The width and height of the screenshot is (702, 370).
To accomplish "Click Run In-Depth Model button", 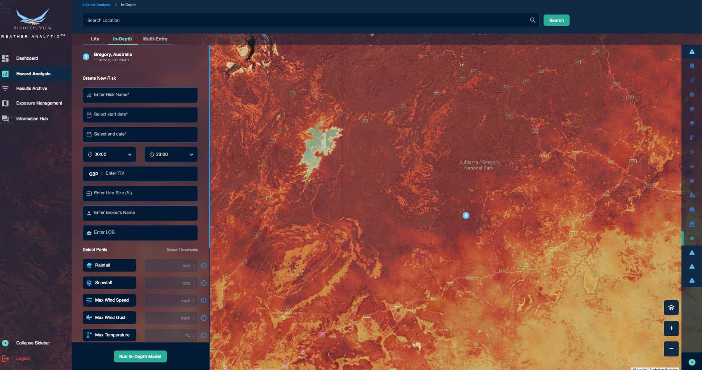I will coord(140,356).
